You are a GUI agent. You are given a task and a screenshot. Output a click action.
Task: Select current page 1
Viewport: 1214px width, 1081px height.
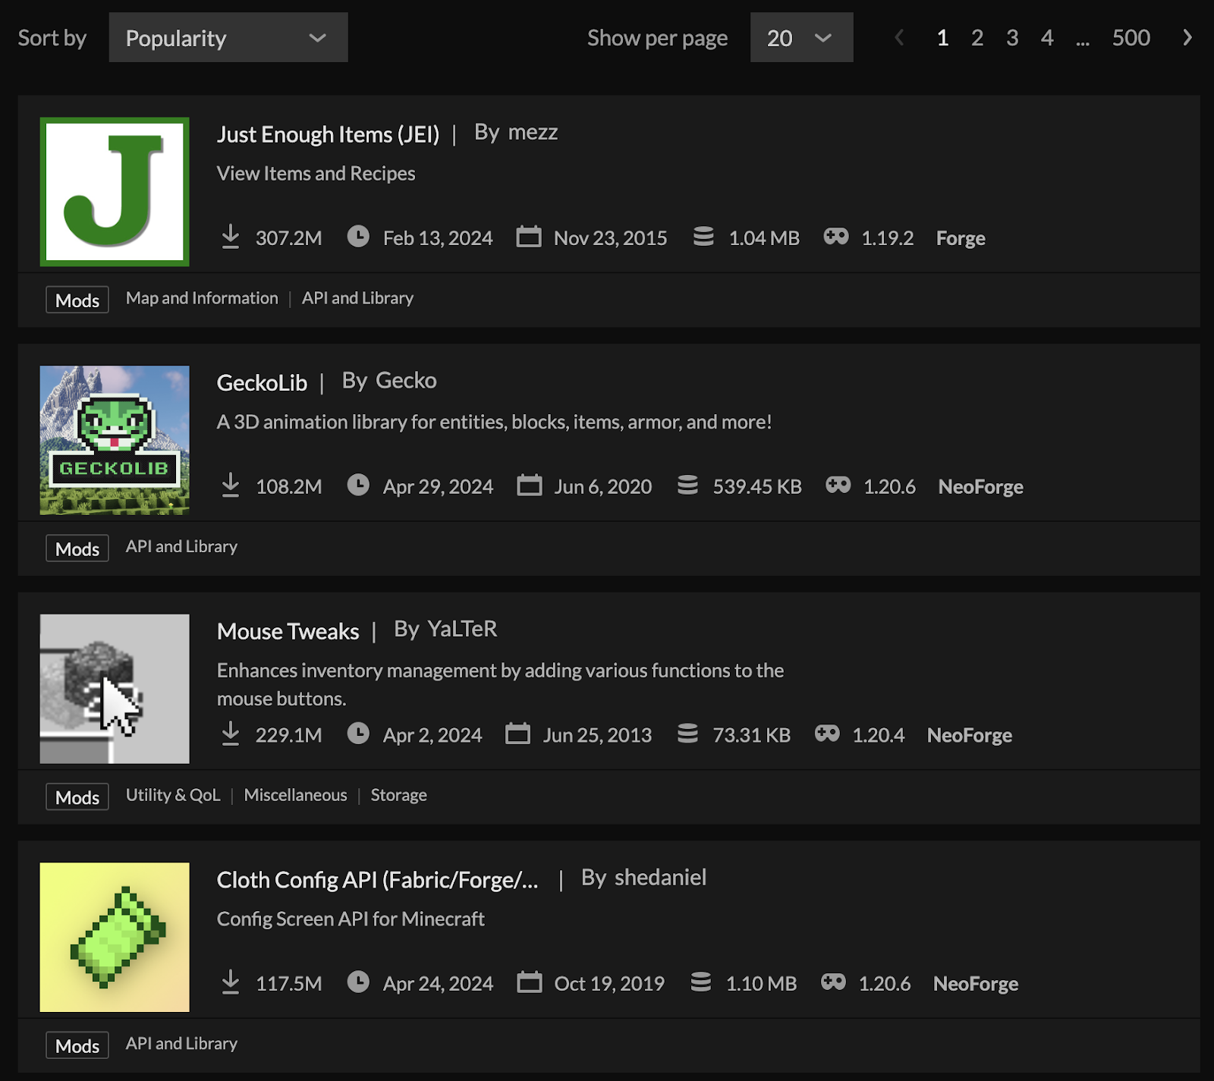(x=942, y=37)
